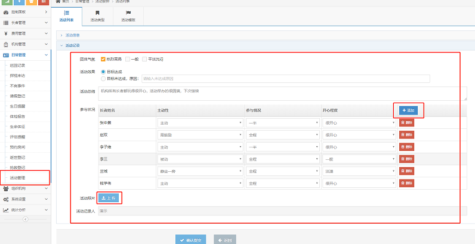
Task: Click the 控制面板 dashboard icon in sidebar
Action: click(x=6, y=12)
